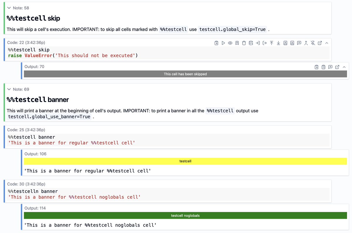Copy Code 22 with the clipboard-arrow icon
Screen dimensions: 352x233
click(x=216, y=43)
